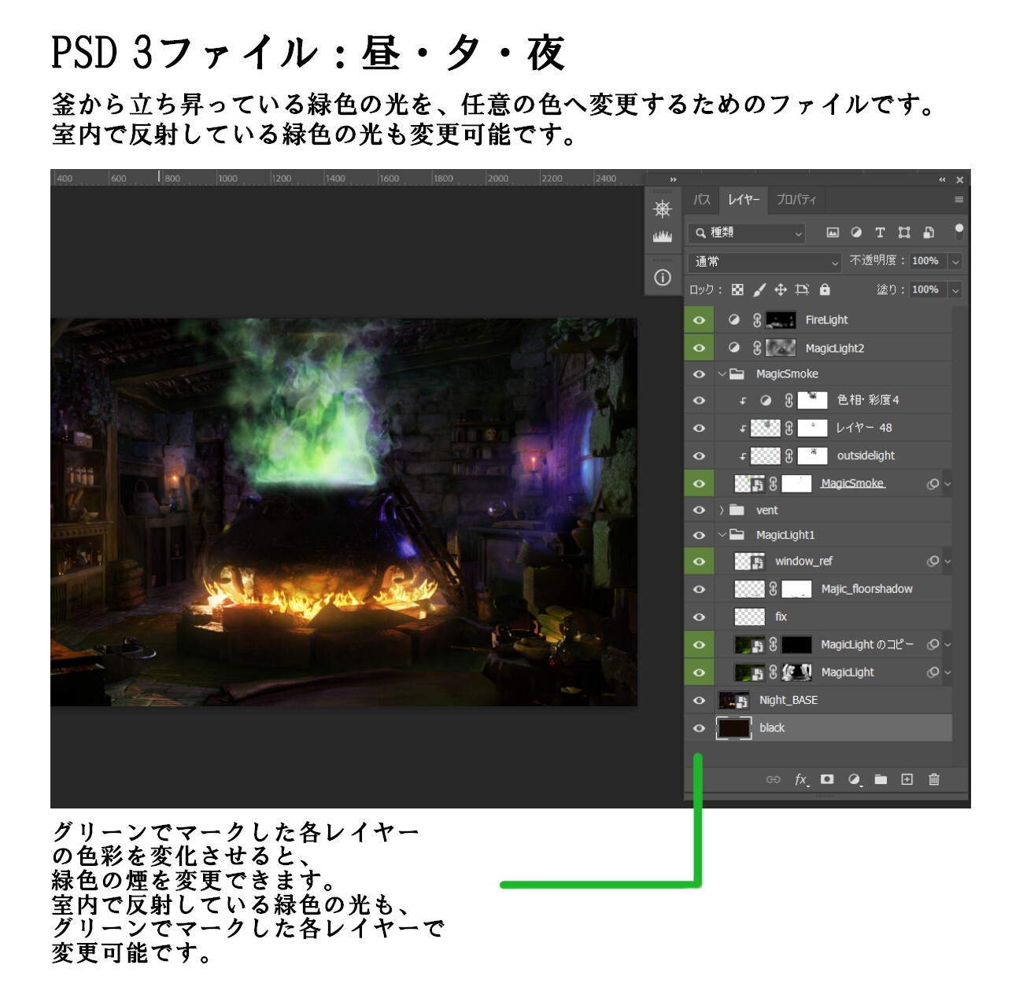Image resolution: width=1023 pixels, height=987 pixels.
Task: Expand the collapsed vent group
Action: (x=721, y=510)
